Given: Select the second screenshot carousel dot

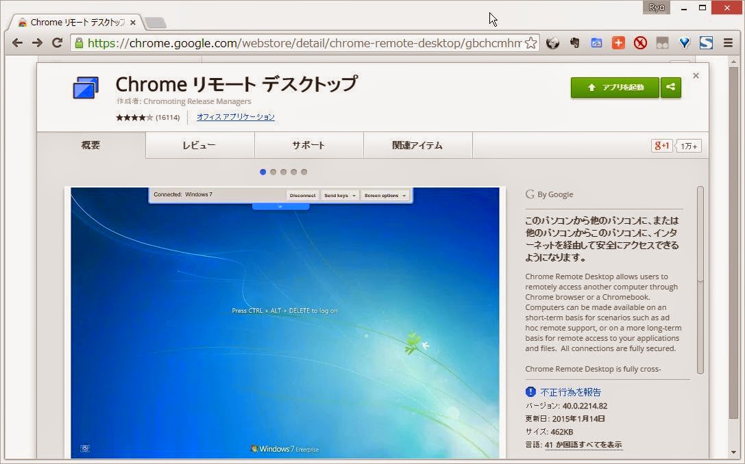Looking at the screenshot, I should tap(273, 172).
